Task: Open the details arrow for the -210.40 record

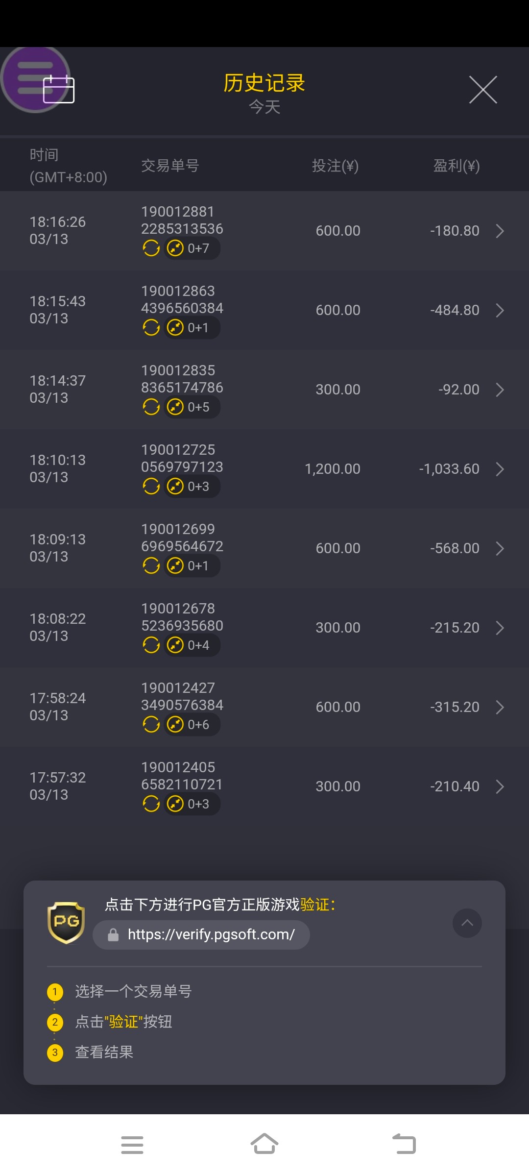Action: [500, 786]
